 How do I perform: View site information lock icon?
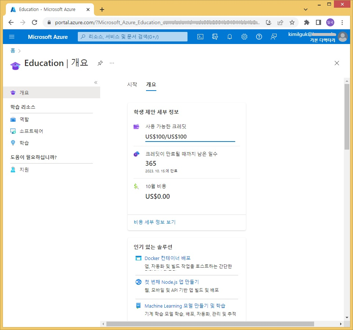pyautogui.click(x=49, y=22)
